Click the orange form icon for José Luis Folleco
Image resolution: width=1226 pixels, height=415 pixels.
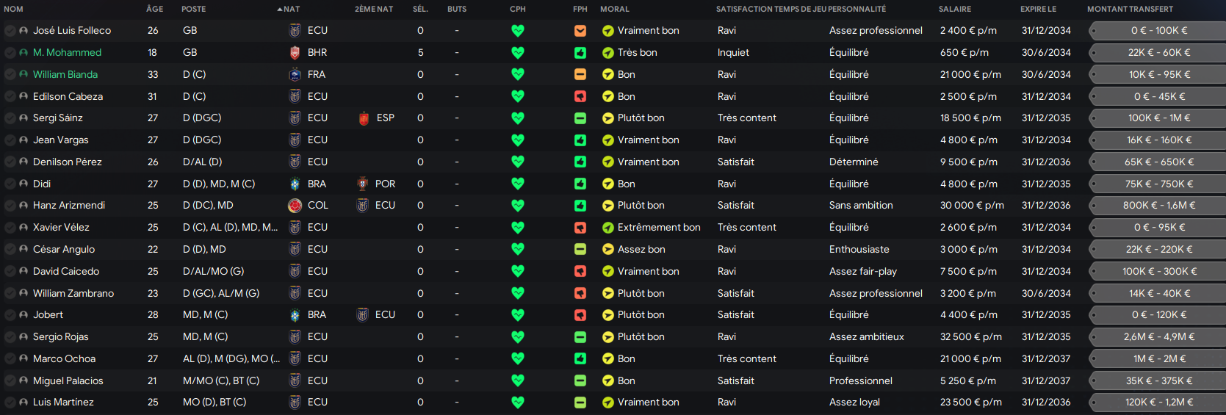click(x=580, y=31)
